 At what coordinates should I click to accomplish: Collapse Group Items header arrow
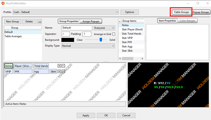pyautogui.click(x=120, y=21)
